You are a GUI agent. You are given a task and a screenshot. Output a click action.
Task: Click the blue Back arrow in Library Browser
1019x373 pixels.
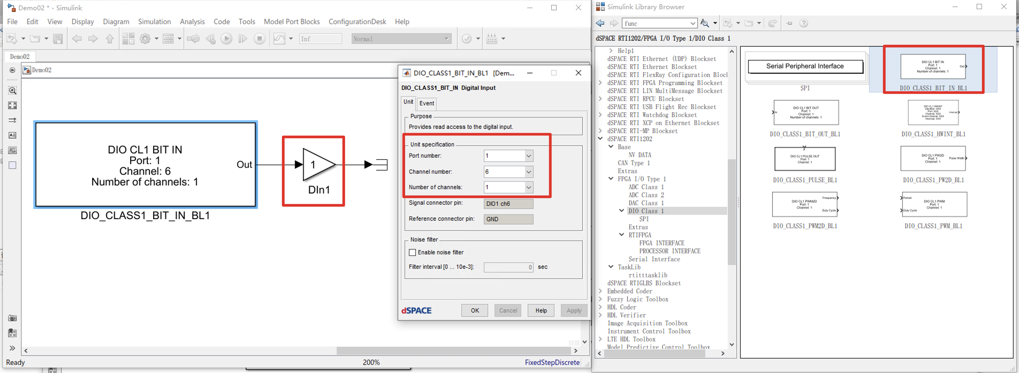(x=600, y=23)
